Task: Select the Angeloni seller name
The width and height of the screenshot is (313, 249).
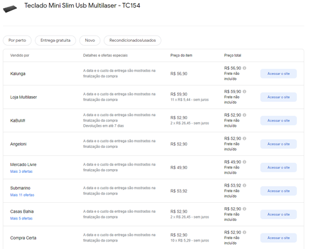Action: pos(18,144)
